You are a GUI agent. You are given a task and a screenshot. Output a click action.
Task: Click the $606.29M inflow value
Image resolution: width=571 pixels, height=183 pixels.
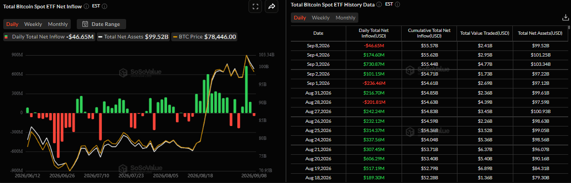click(x=374, y=159)
